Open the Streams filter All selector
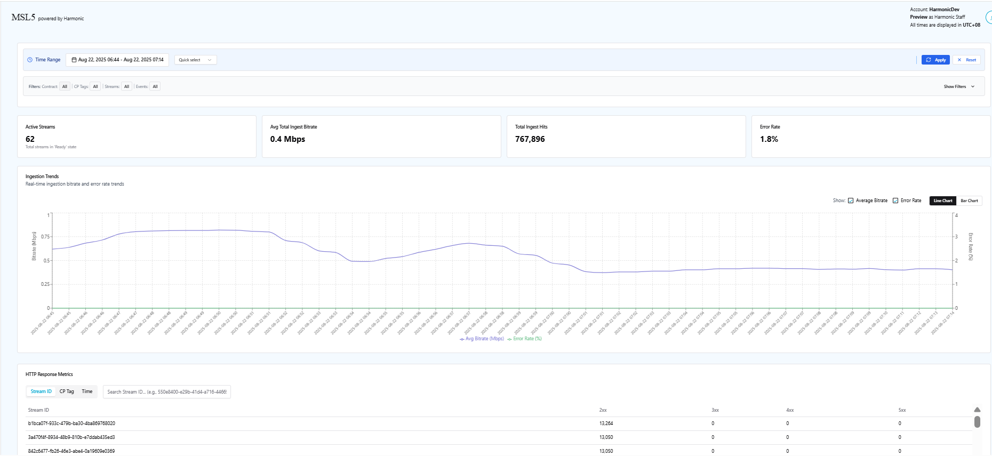 point(126,86)
